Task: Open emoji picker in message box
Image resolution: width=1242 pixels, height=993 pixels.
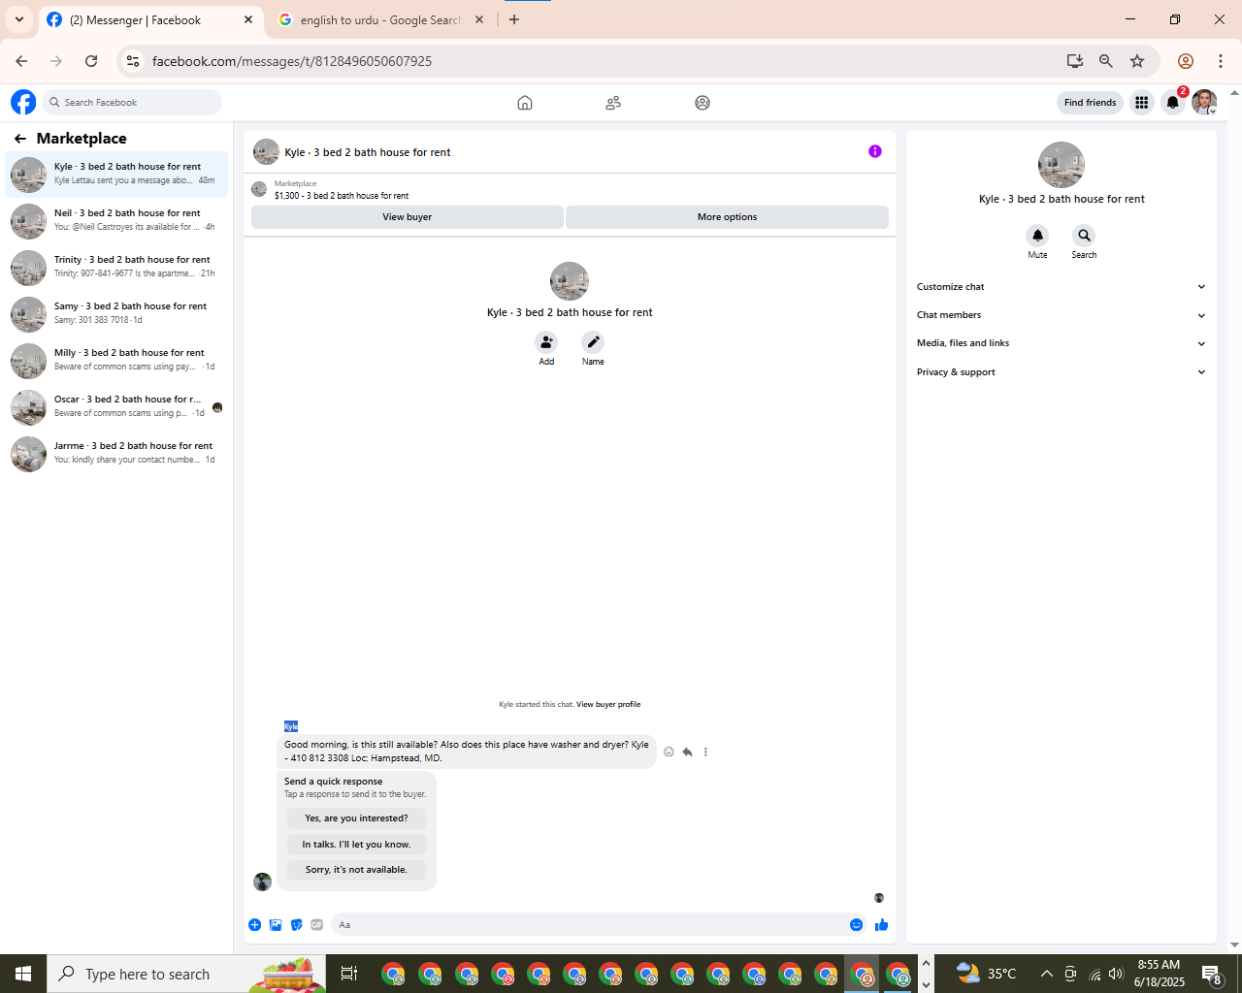Action: point(856,925)
